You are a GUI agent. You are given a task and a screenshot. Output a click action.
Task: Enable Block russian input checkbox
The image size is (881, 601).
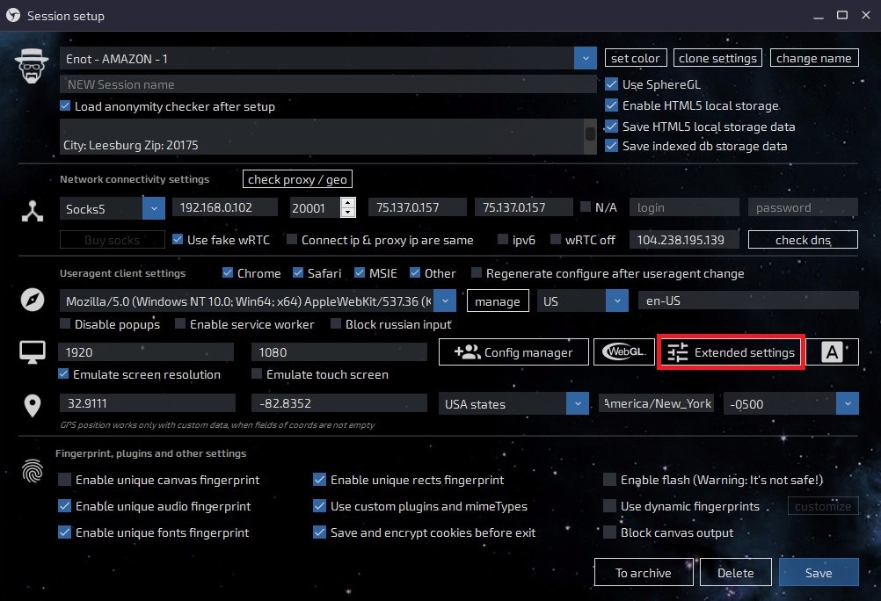pyautogui.click(x=336, y=323)
